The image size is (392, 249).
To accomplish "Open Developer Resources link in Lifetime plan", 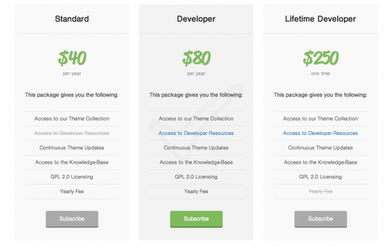I will [320, 133].
